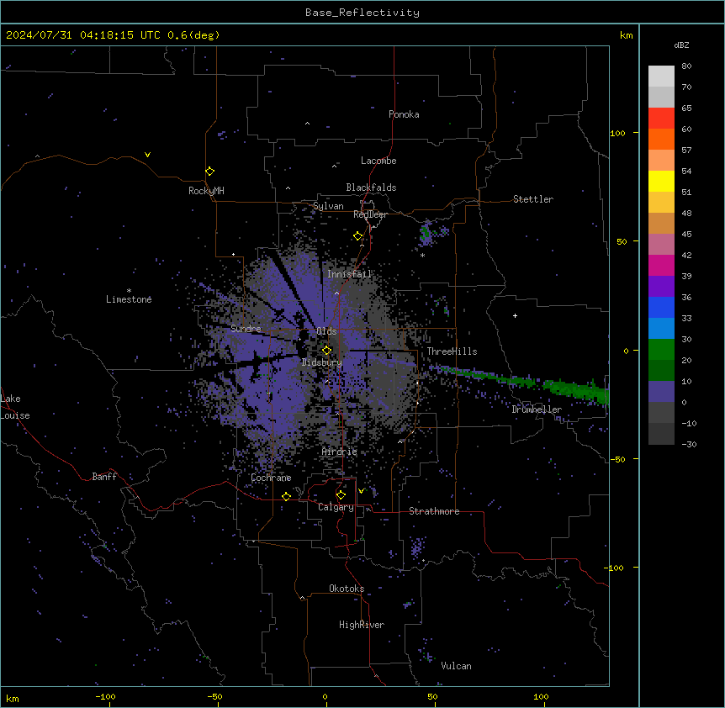Click the yellow station marker above Calgary label
725x708 pixels.
tap(341, 495)
